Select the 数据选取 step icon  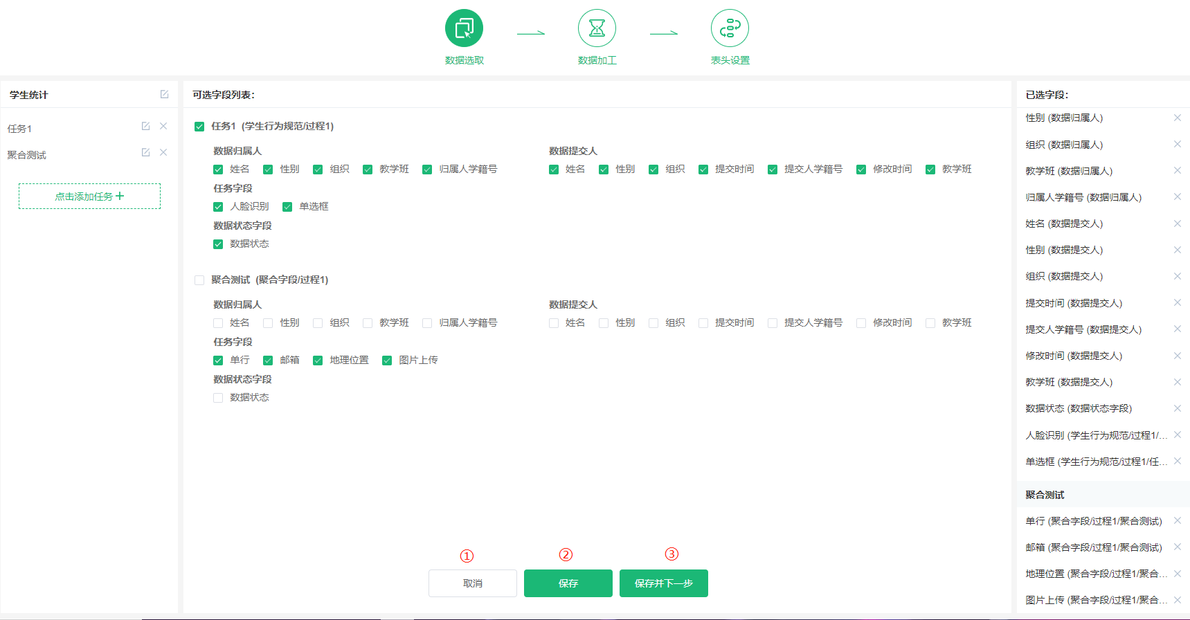coord(464,28)
